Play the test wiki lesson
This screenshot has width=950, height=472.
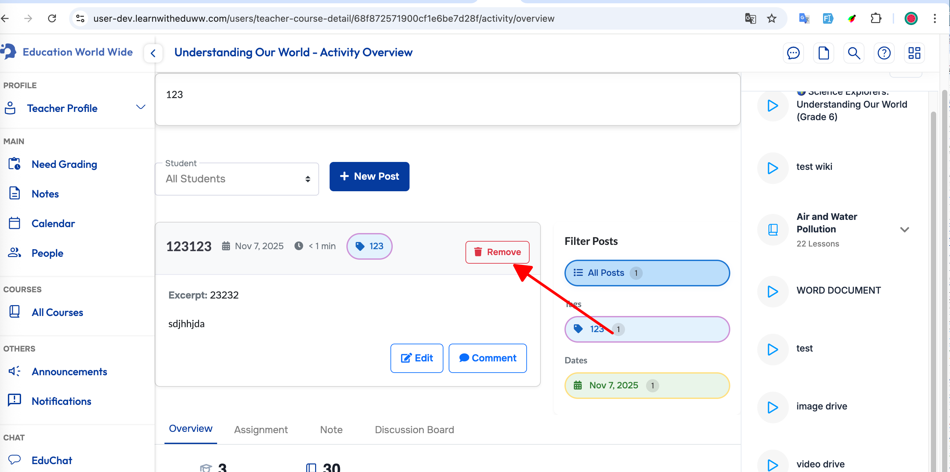tap(773, 168)
